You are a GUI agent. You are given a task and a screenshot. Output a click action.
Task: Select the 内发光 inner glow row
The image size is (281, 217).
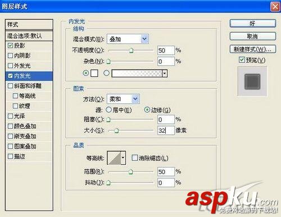tap(29, 76)
